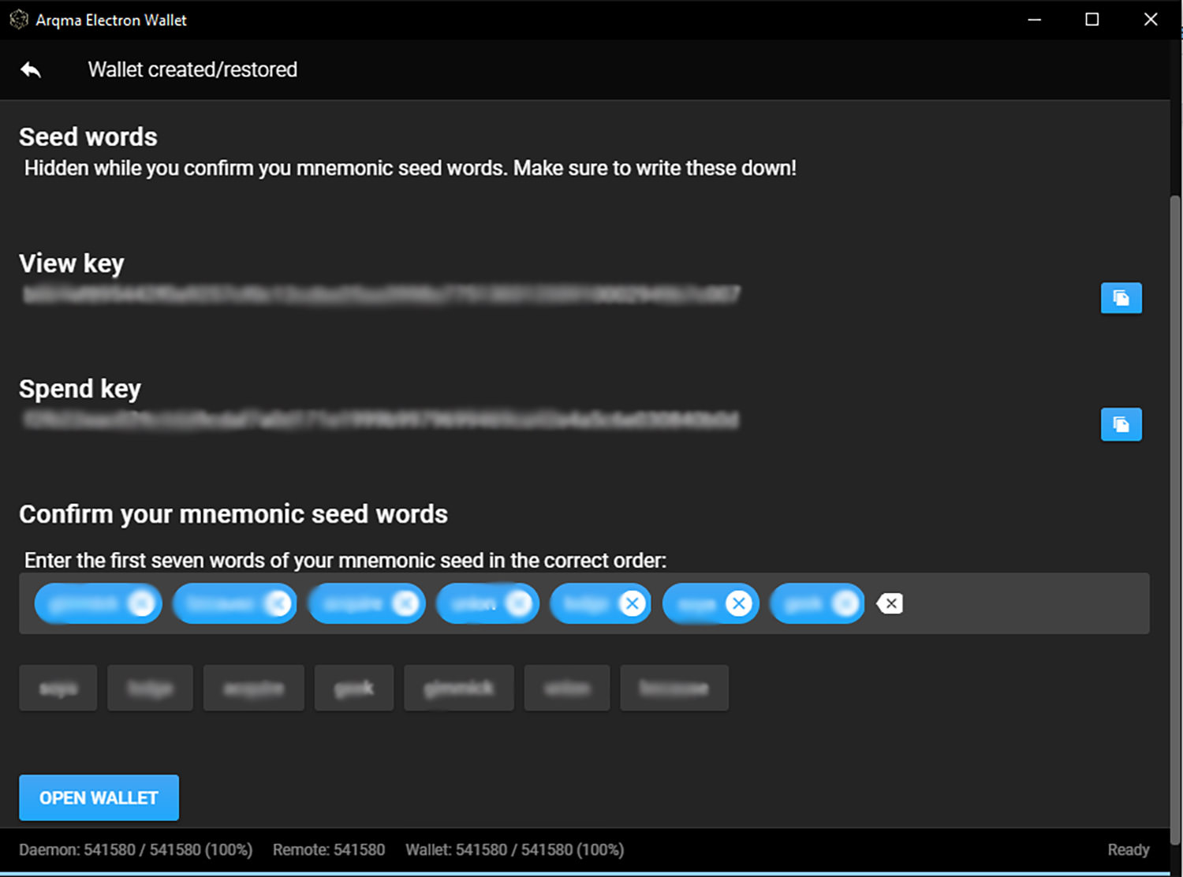Screen dimensions: 1183x877
Task: Minimize the Arqma Electron Wallet window
Action: point(1035,20)
